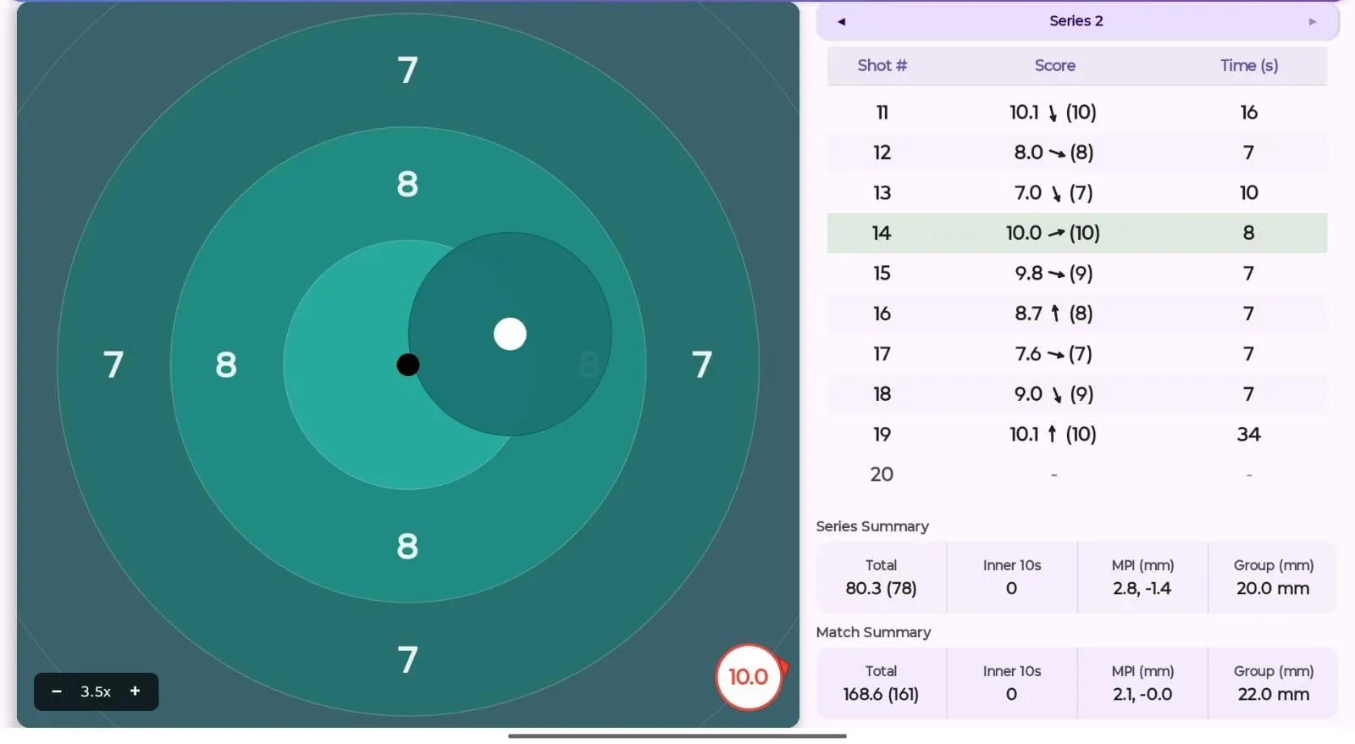Click the Shot # column header

pyautogui.click(x=882, y=65)
